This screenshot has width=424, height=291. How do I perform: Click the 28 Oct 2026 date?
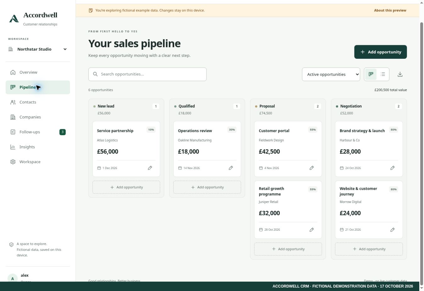tap(272, 230)
